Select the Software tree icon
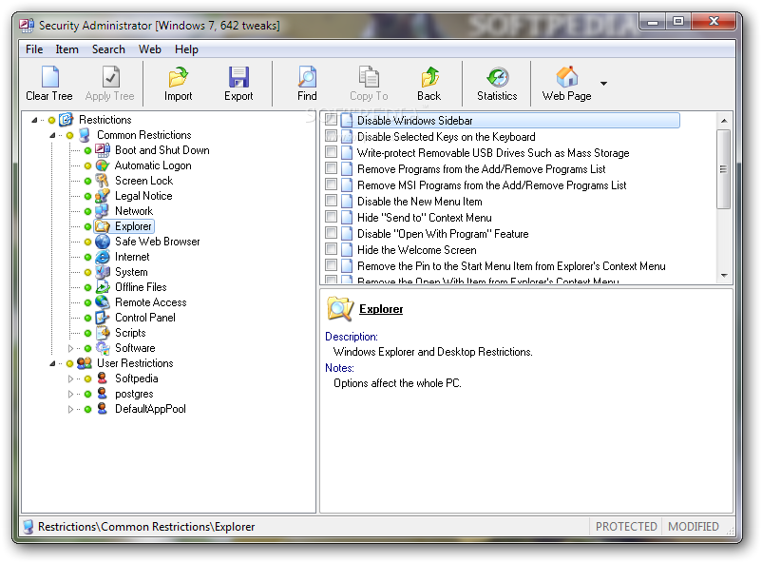 click(x=103, y=348)
